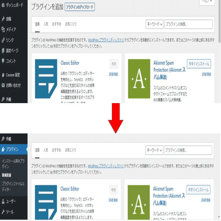221x221 pixels.
Task: Open Akismet 詳細情報 in lower screenshot
Action: coord(206,200)
